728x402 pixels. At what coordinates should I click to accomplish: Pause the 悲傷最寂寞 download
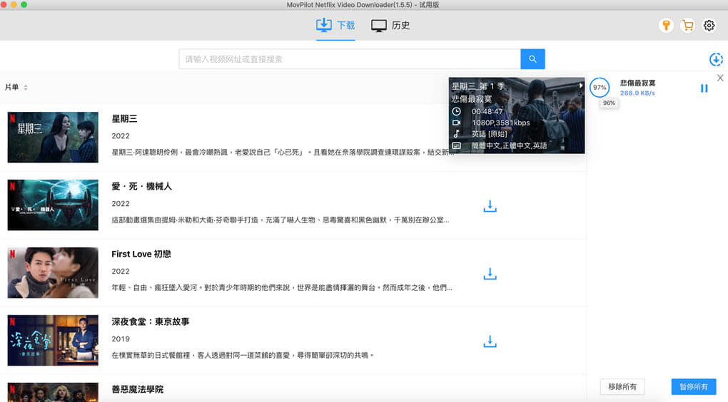coord(704,88)
